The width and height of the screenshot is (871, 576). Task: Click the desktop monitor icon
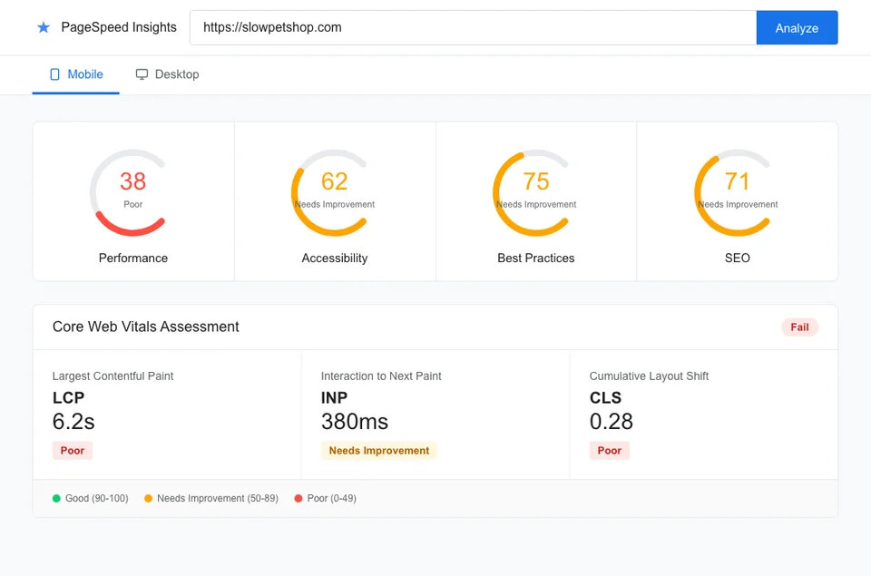pos(142,74)
